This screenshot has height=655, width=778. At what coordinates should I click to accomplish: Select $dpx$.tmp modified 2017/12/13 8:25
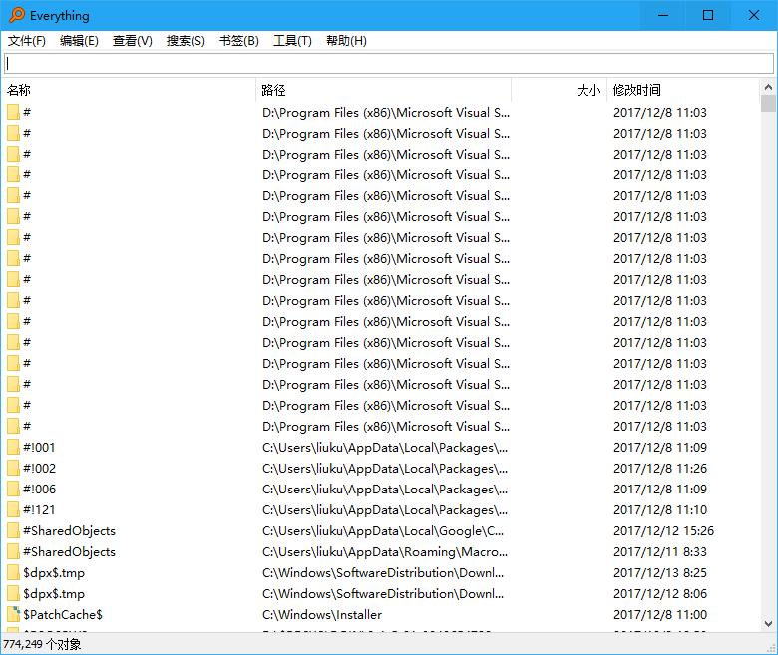(x=54, y=573)
